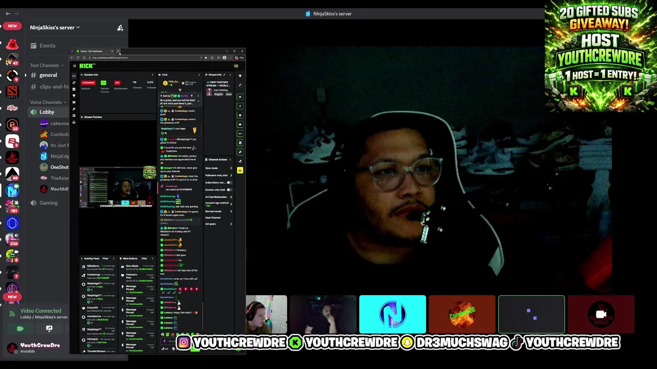The image size is (657, 369).
Task: Open the Activity Feed Filter
Action: tap(105, 258)
